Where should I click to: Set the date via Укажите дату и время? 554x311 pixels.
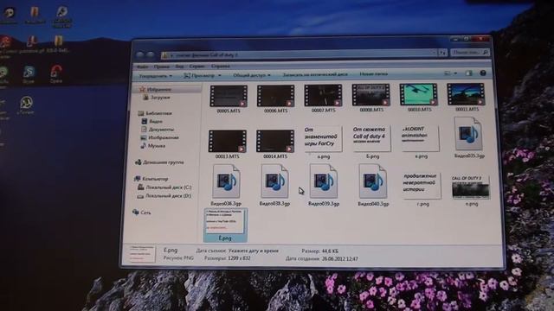pos(254,251)
